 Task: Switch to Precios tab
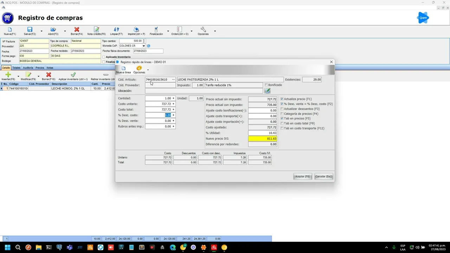(x=40, y=68)
